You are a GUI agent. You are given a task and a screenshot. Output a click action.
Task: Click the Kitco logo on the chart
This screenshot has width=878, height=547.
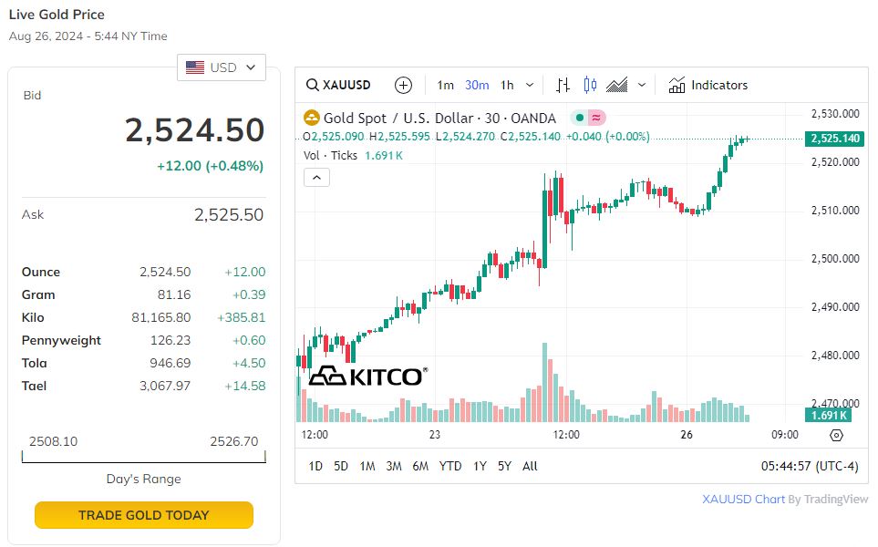click(367, 376)
